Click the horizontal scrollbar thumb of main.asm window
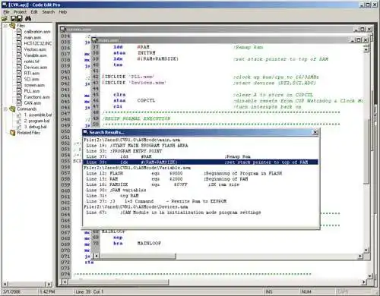Image resolution: width=380 pixels, height=296 pixels. [x=138, y=257]
